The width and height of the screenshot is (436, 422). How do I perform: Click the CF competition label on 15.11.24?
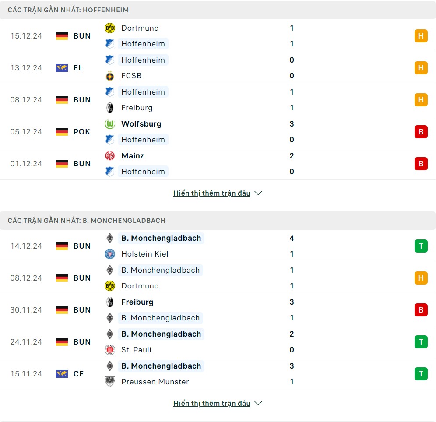coord(79,374)
